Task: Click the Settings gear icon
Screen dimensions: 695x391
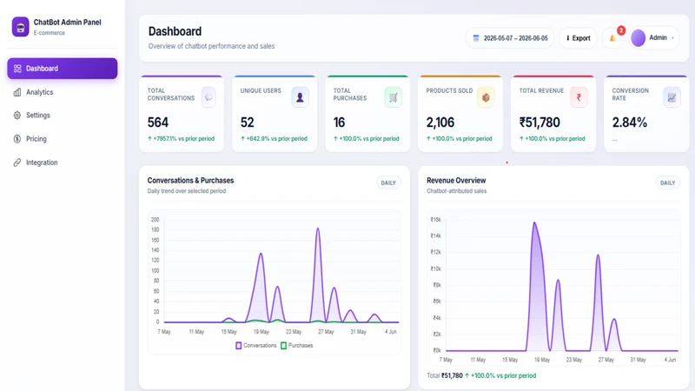Action: (17, 116)
